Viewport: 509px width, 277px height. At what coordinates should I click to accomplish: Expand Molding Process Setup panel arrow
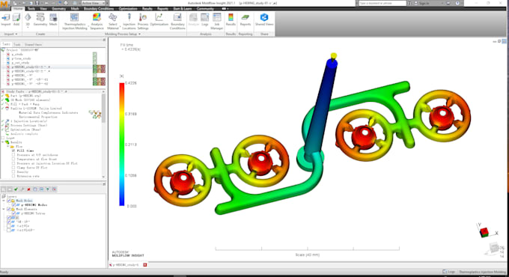tap(139, 34)
